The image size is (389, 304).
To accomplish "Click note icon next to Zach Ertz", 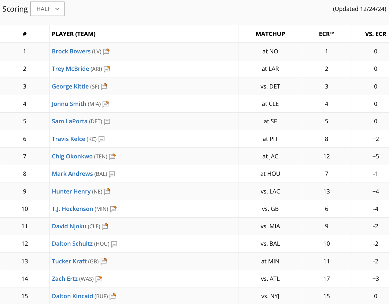I will coord(98,279).
